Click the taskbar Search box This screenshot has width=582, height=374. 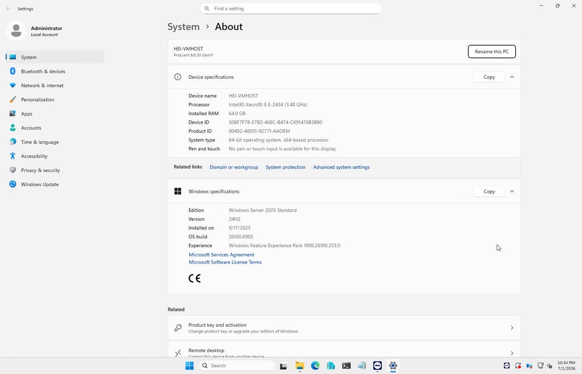tap(237, 366)
